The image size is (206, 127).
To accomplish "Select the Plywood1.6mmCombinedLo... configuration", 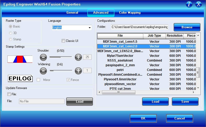I will [x=146, y=74].
